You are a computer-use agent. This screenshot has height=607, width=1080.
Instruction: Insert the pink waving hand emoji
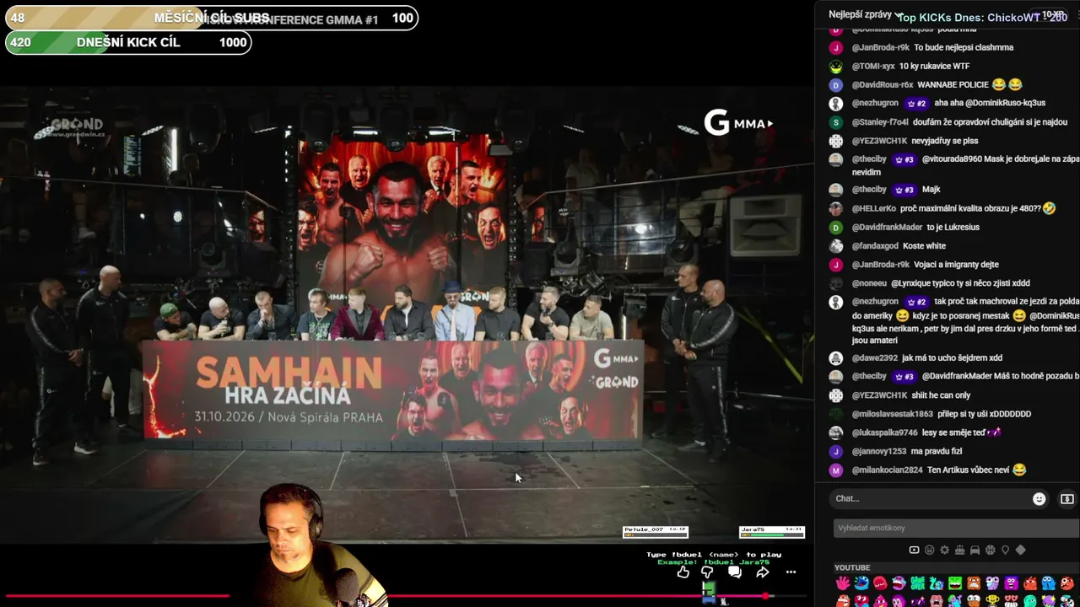click(842, 583)
